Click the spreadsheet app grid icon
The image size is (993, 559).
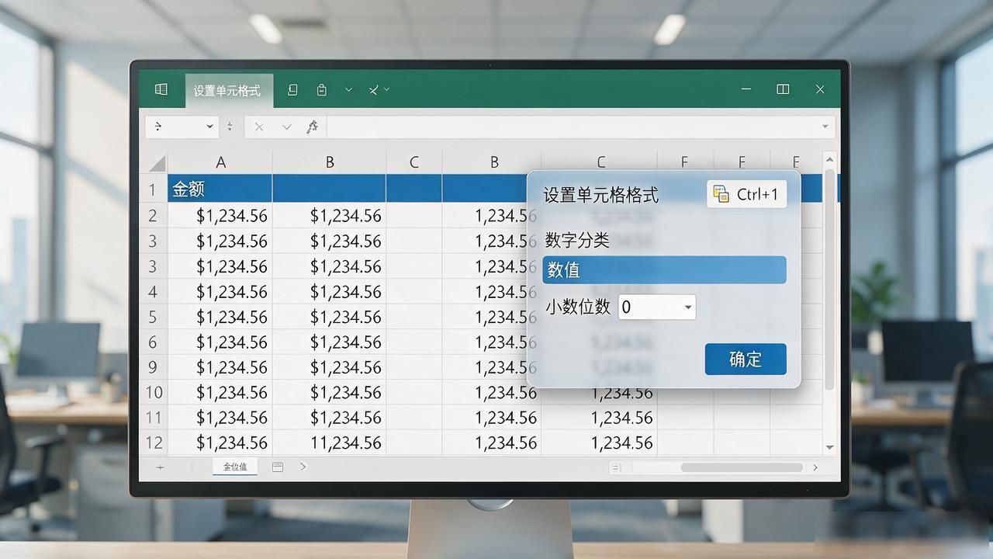[x=161, y=89]
